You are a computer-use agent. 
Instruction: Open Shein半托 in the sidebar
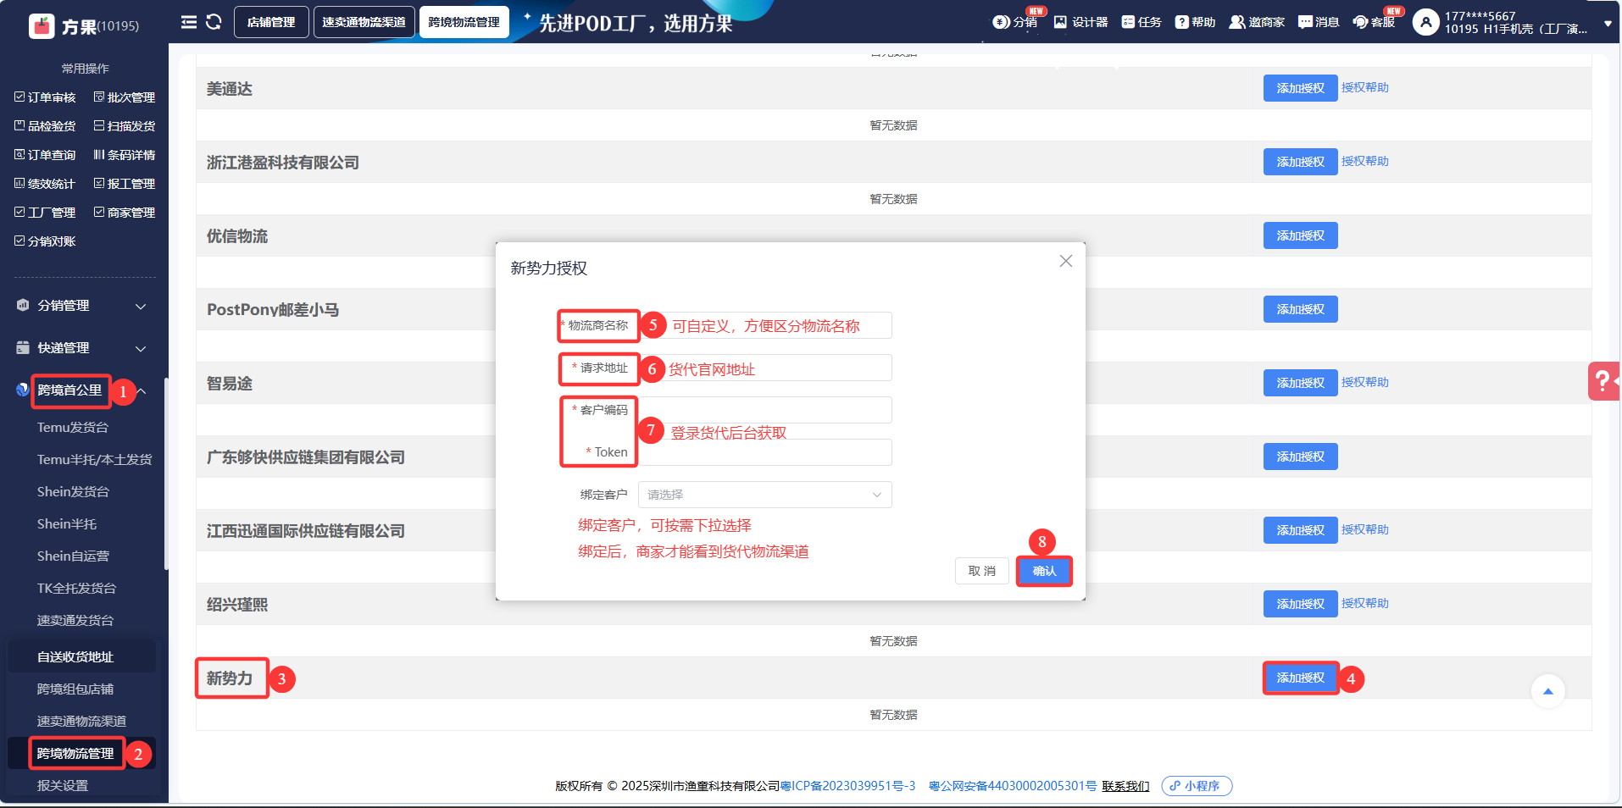(x=67, y=524)
